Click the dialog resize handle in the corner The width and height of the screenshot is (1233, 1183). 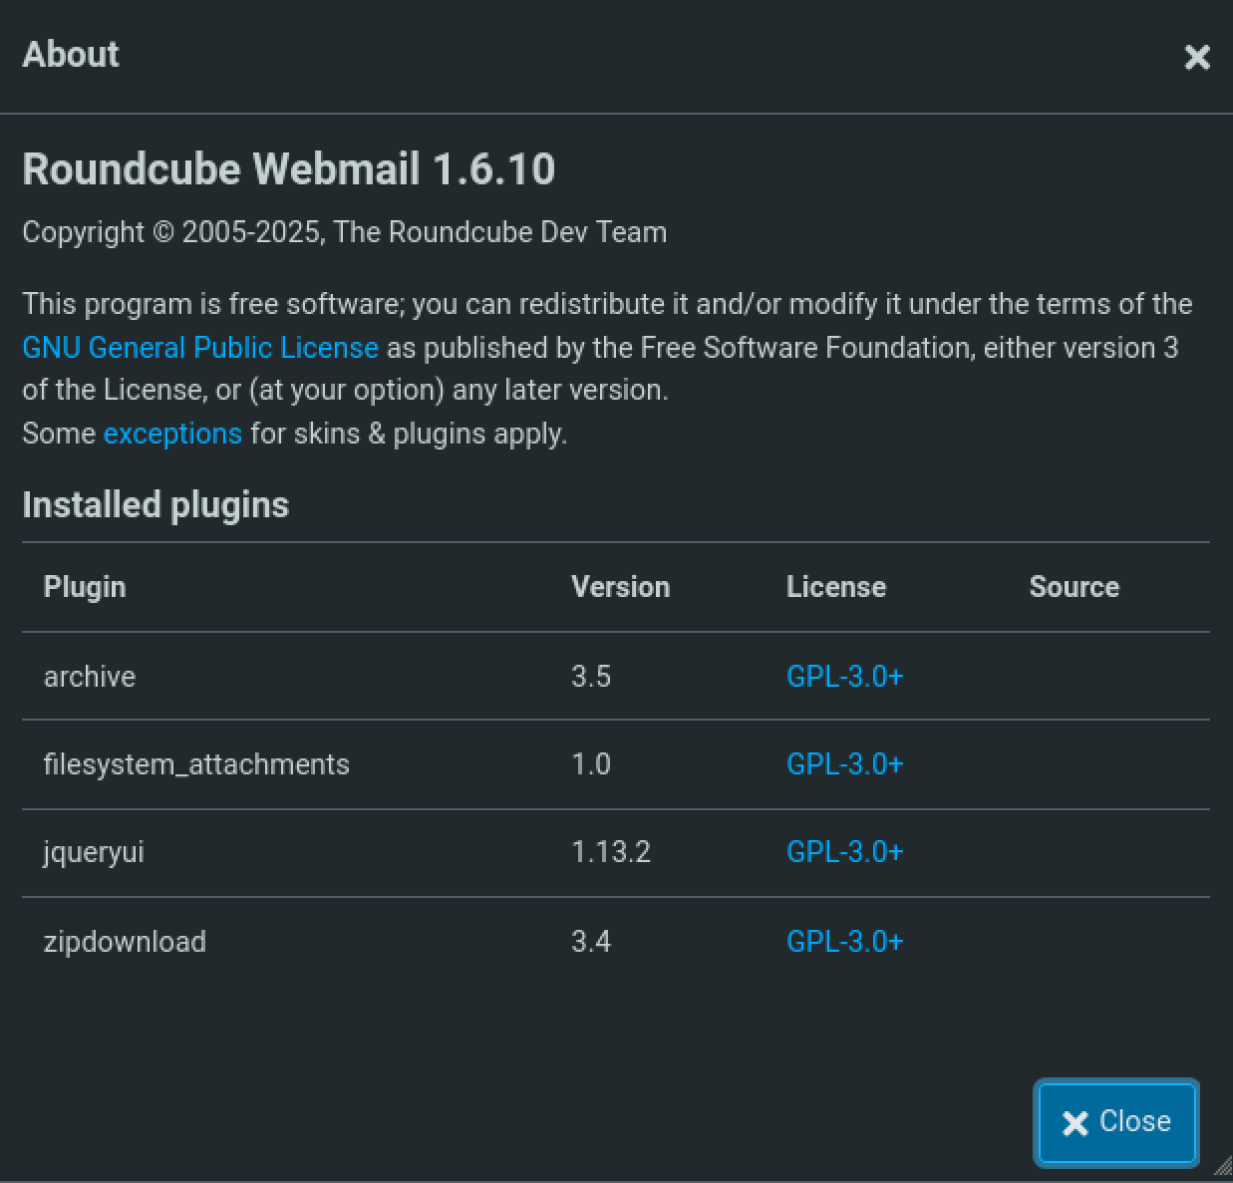click(x=1223, y=1167)
